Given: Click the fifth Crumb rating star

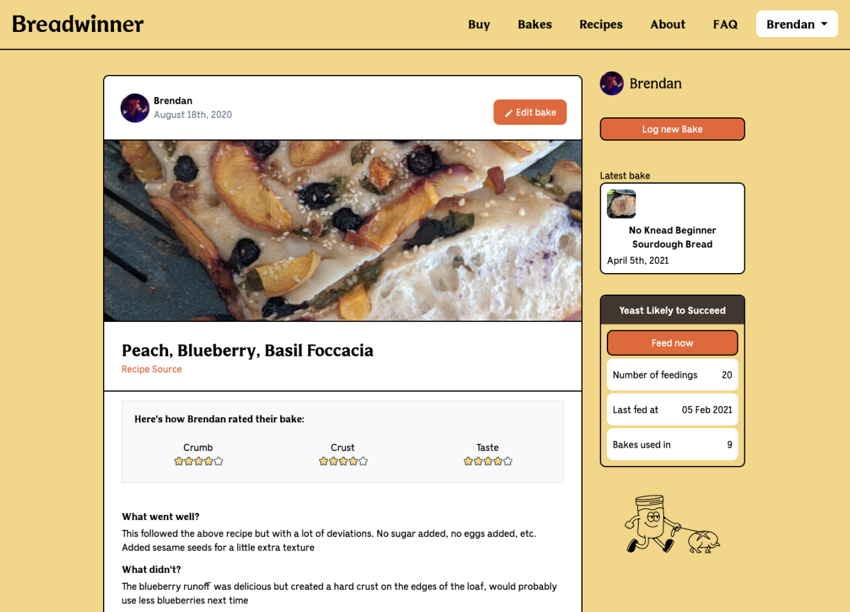Looking at the screenshot, I should (x=218, y=461).
